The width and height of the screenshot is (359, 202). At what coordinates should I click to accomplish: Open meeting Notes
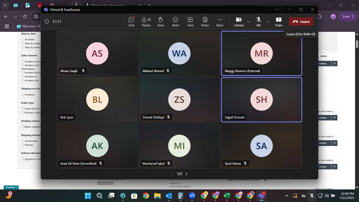205,22
